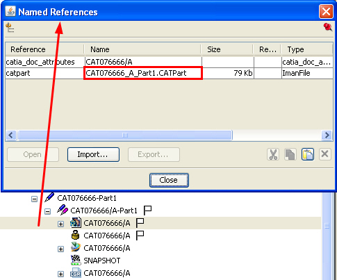Click the CATPart dataset icon in highlighted row
The image size is (337, 280).
(76, 222)
